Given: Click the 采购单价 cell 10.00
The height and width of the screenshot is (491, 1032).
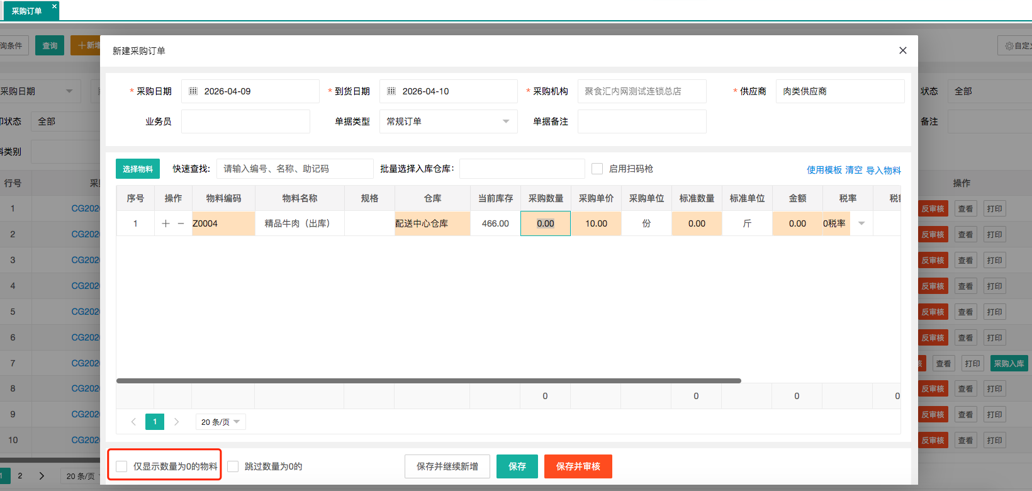Looking at the screenshot, I should click(596, 223).
